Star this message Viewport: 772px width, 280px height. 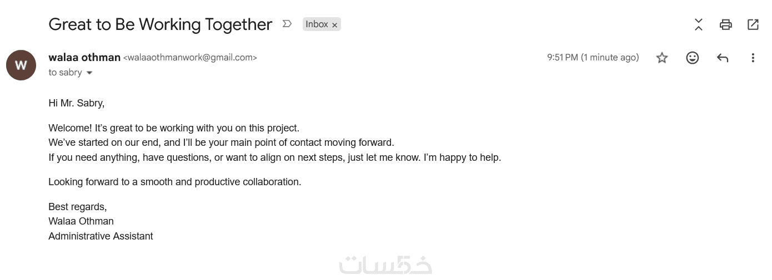click(x=662, y=58)
